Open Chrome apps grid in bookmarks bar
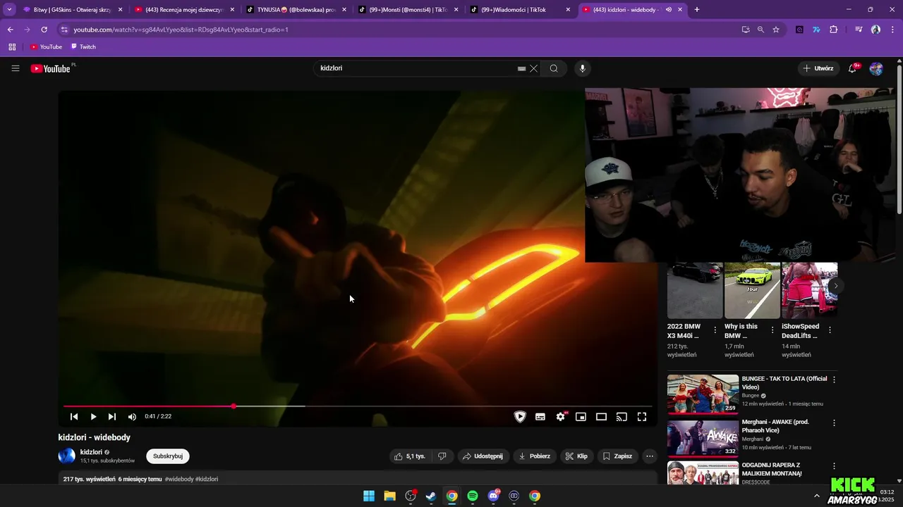This screenshot has width=903, height=507. 12,46
